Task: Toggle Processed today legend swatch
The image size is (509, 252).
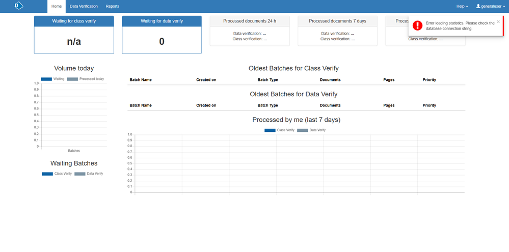Action: pos(72,79)
